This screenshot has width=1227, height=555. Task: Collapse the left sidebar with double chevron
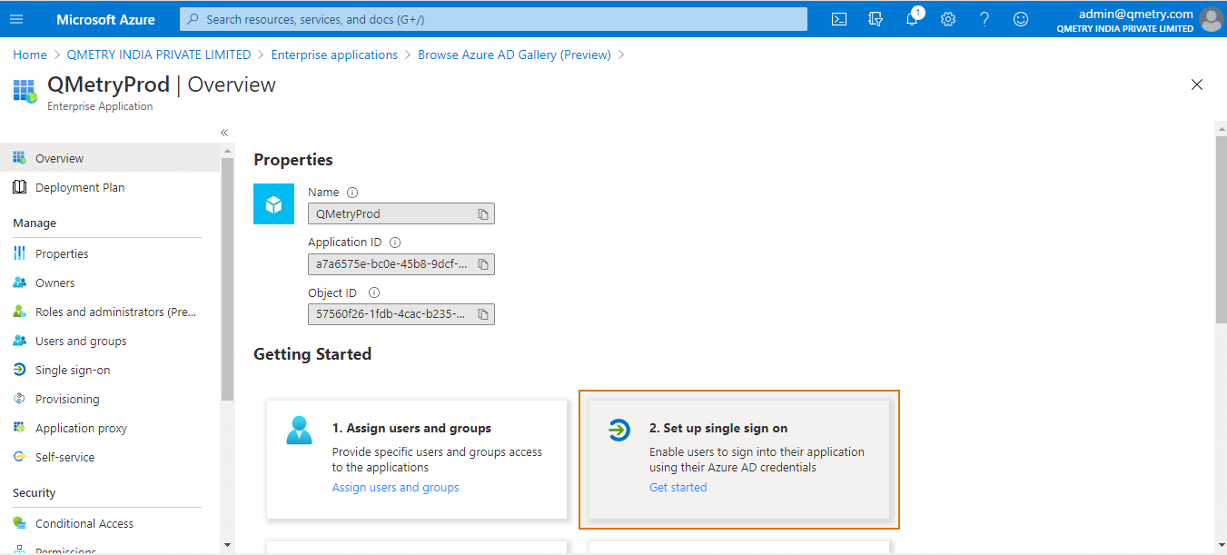click(224, 133)
